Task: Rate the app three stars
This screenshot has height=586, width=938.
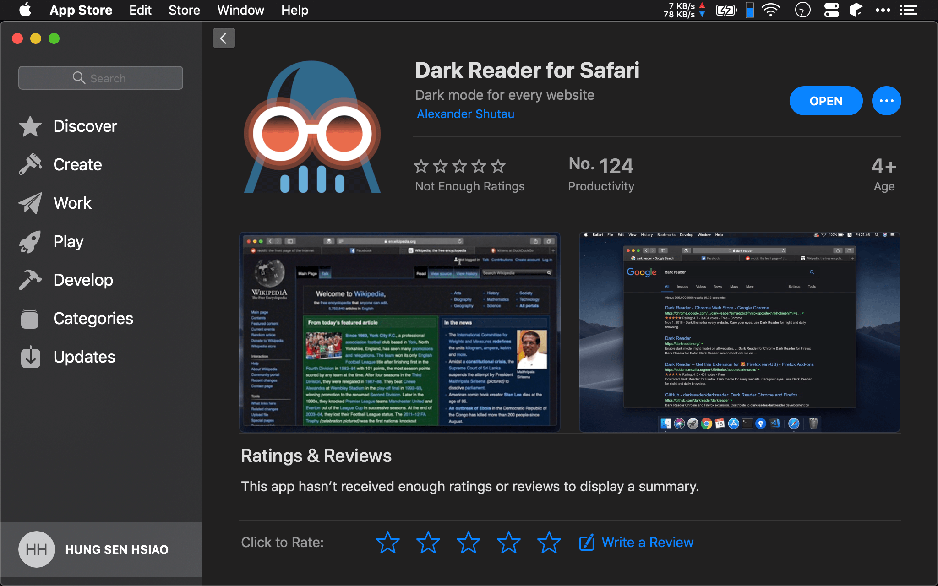Action: pyautogui.click(x=468, y=543)
